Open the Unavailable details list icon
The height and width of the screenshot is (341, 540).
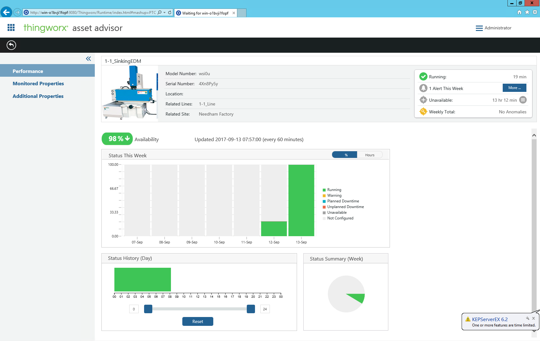tap(523, 100)
